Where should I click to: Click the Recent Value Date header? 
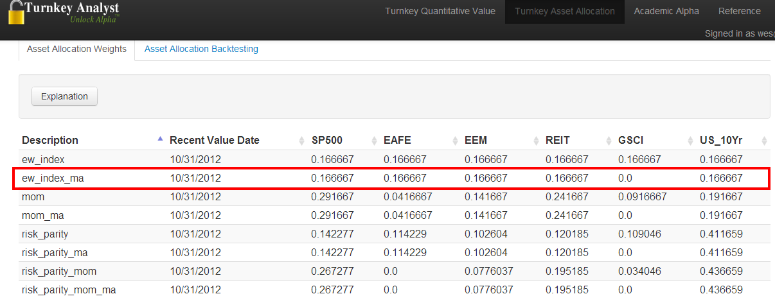[x=215, y=140]
